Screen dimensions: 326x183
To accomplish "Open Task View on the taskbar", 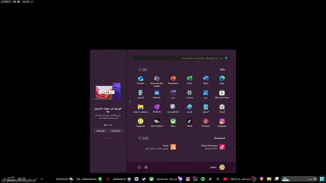I will [x=277, y=179].
